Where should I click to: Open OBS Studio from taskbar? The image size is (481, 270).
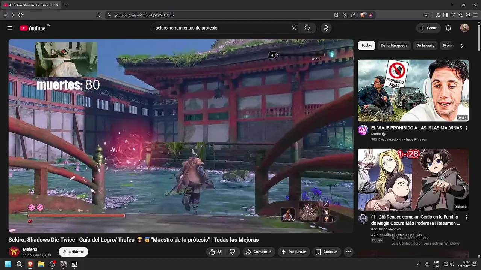point(52,264)
